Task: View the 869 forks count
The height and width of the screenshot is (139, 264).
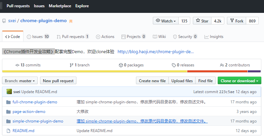Action: [252, 21]
